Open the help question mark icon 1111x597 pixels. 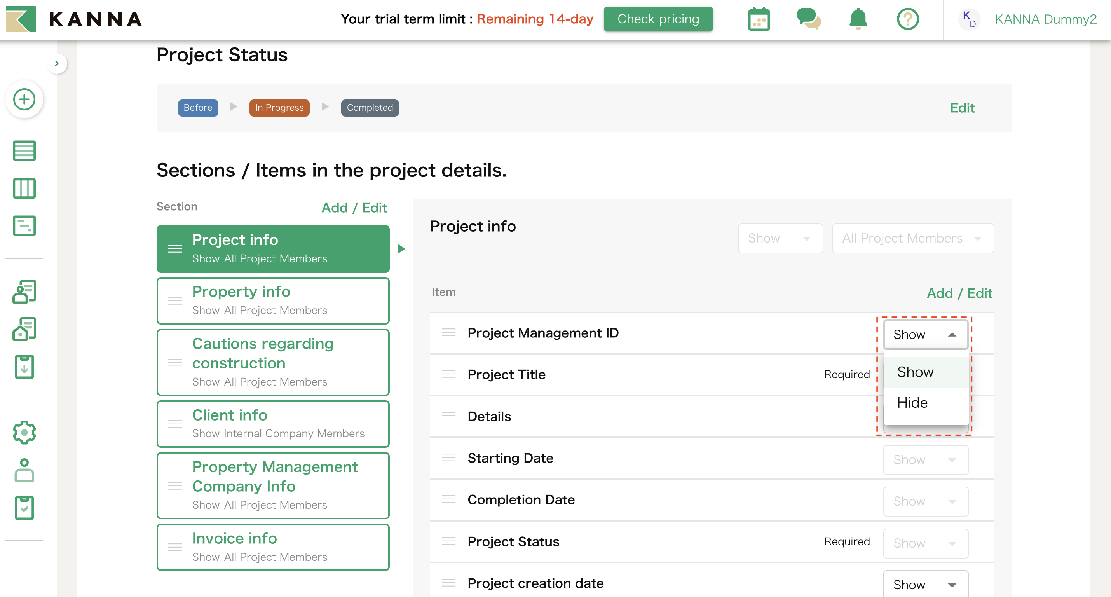click(x=907, y=19)
